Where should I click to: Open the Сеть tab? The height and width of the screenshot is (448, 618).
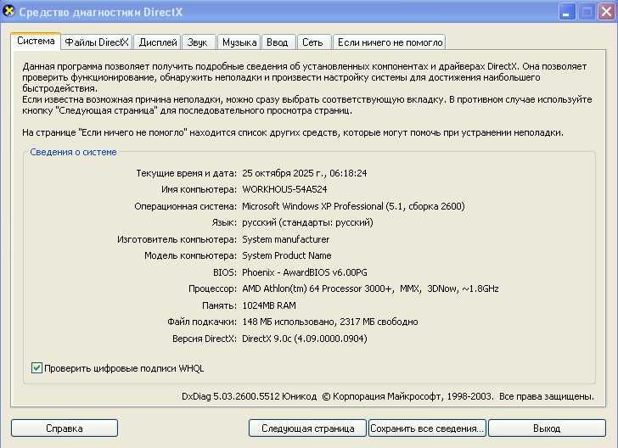(x=312, y=42)
